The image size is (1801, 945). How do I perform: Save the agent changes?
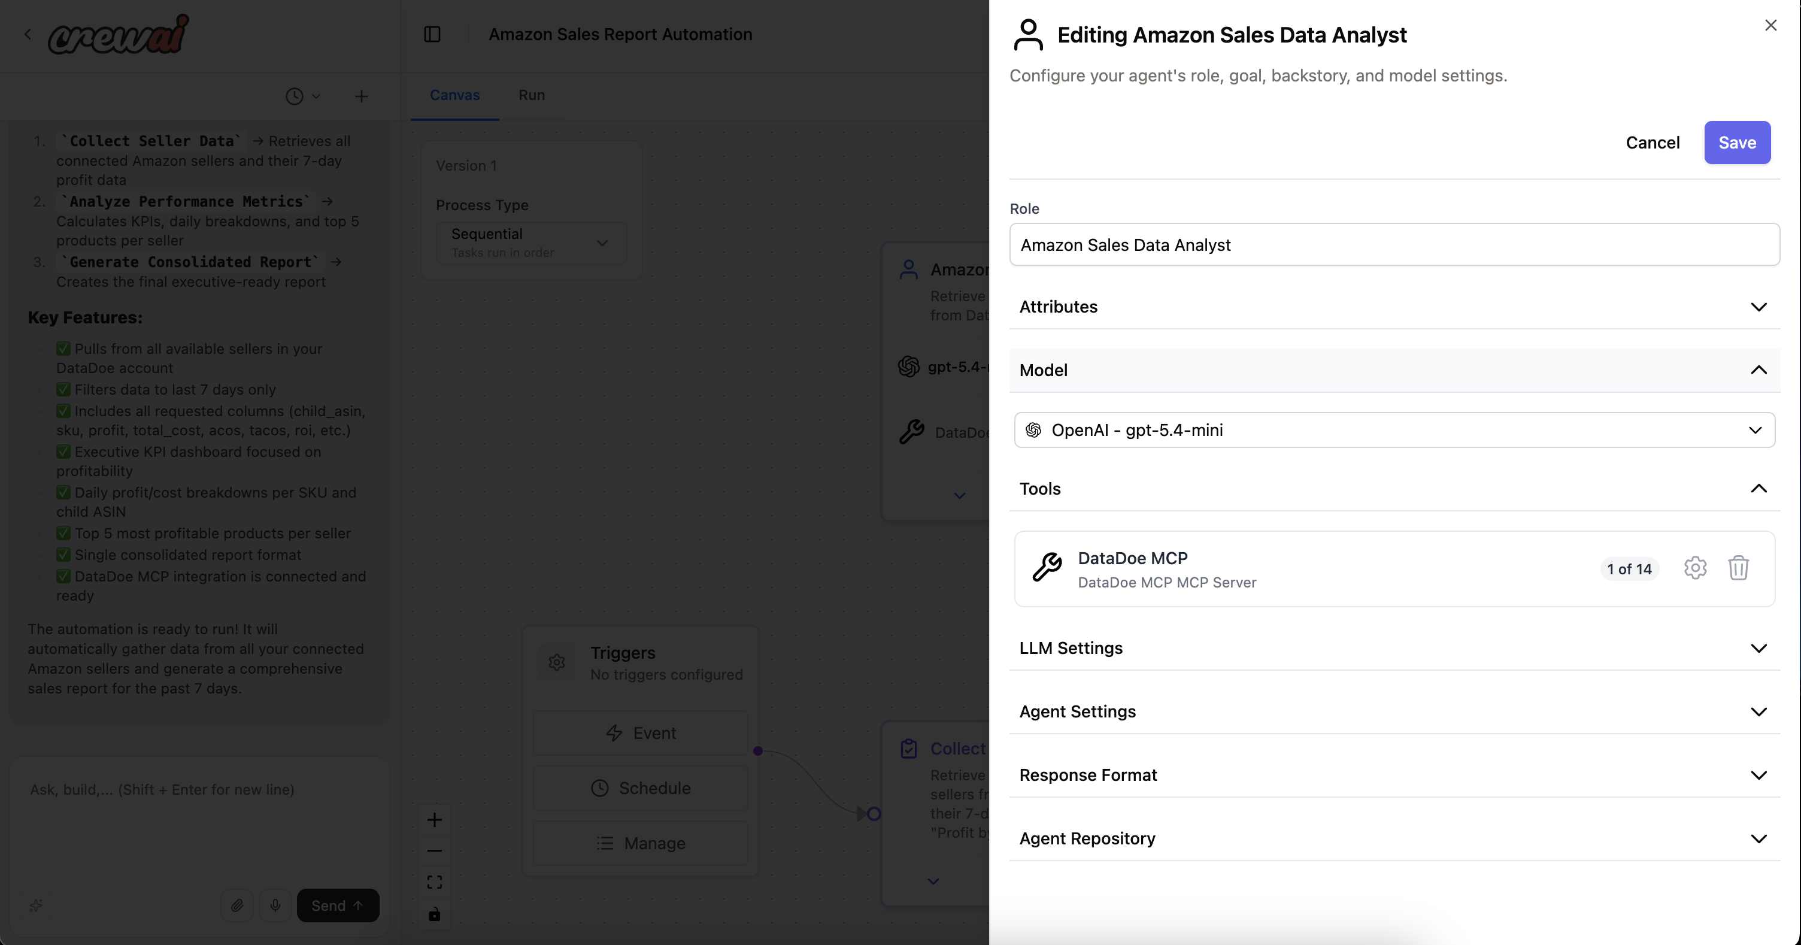[x=1737, y=143]
